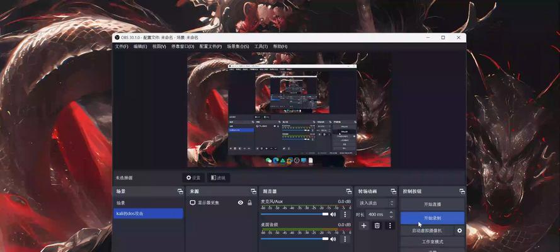560x252 pixels.
Task: Open the 淡入淡出 transition dropdown
Action: [x=375, y=203]
